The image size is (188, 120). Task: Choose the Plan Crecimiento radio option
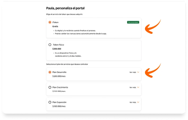(50, 87)
